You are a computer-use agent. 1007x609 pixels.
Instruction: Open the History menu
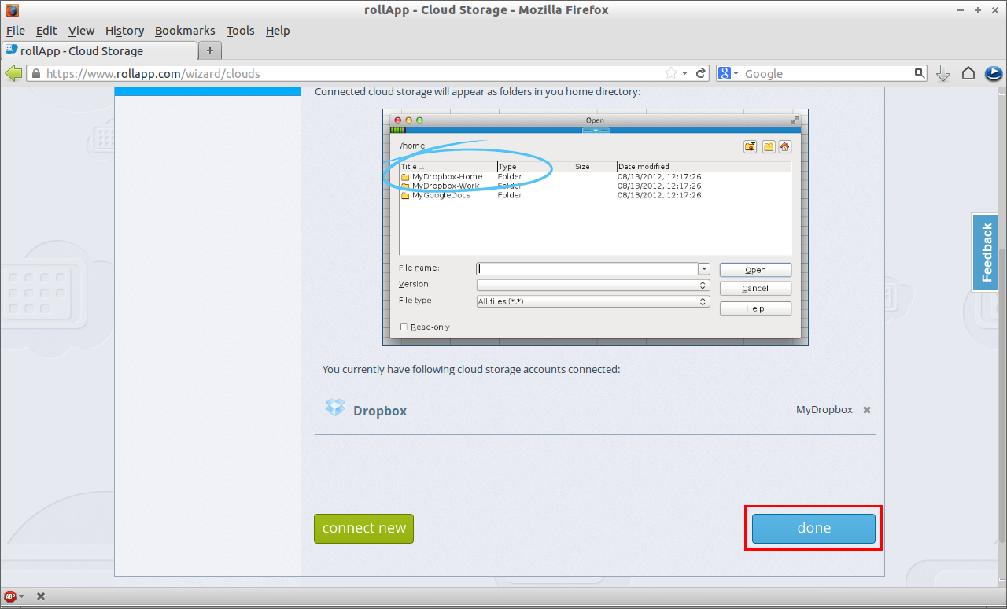pyautogui.click(x=124, y=31)
